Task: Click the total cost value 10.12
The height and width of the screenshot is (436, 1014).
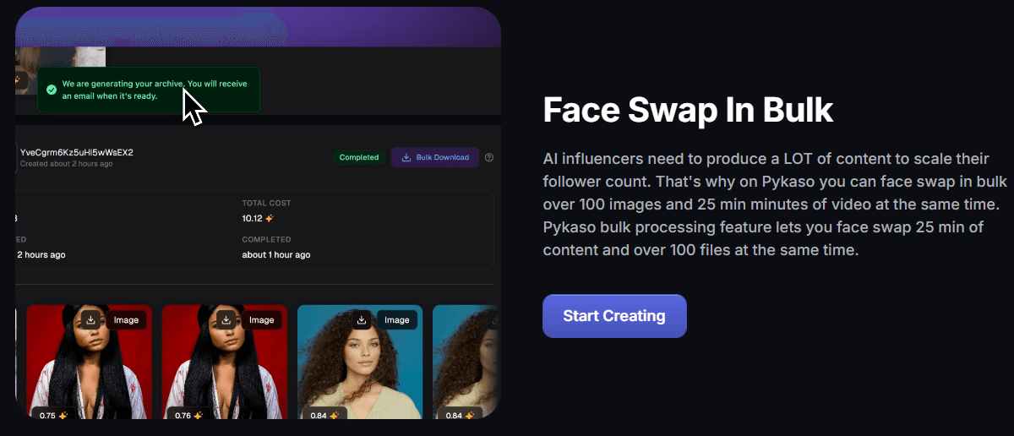Action: [x=253, y=218]
